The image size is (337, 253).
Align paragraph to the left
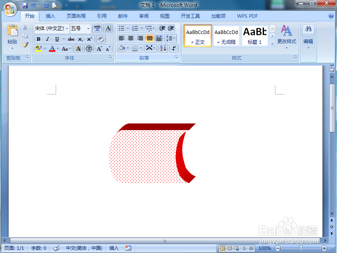(x=122, y=38)
